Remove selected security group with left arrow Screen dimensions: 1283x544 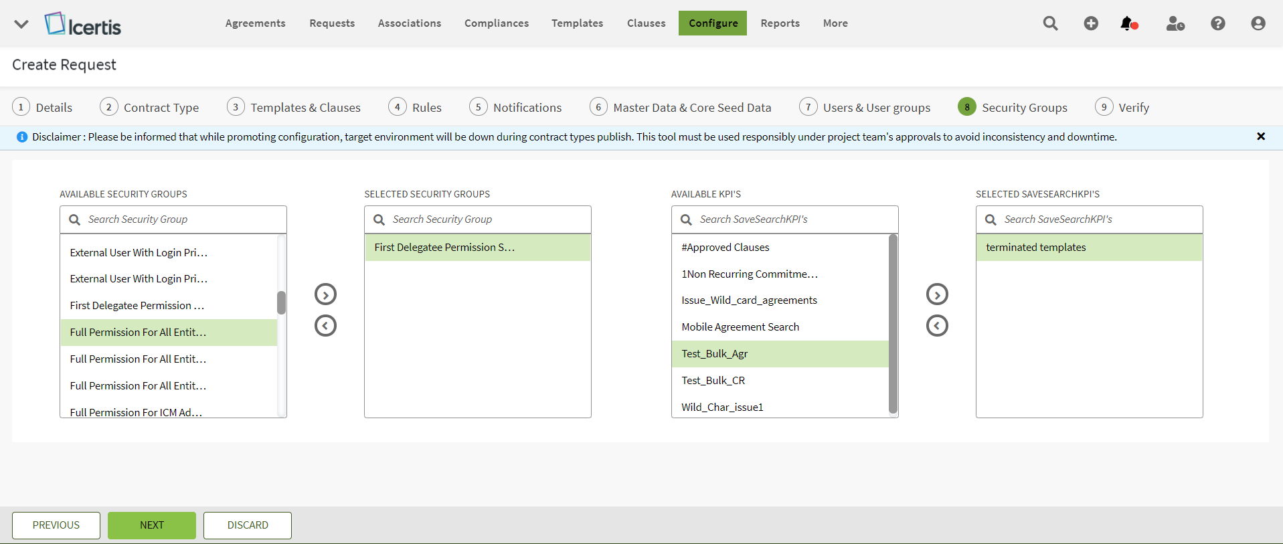point(325,326)
